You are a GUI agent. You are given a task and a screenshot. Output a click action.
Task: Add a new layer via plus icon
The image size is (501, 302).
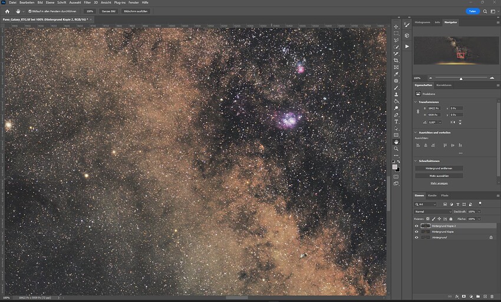(x=485, y=296)
